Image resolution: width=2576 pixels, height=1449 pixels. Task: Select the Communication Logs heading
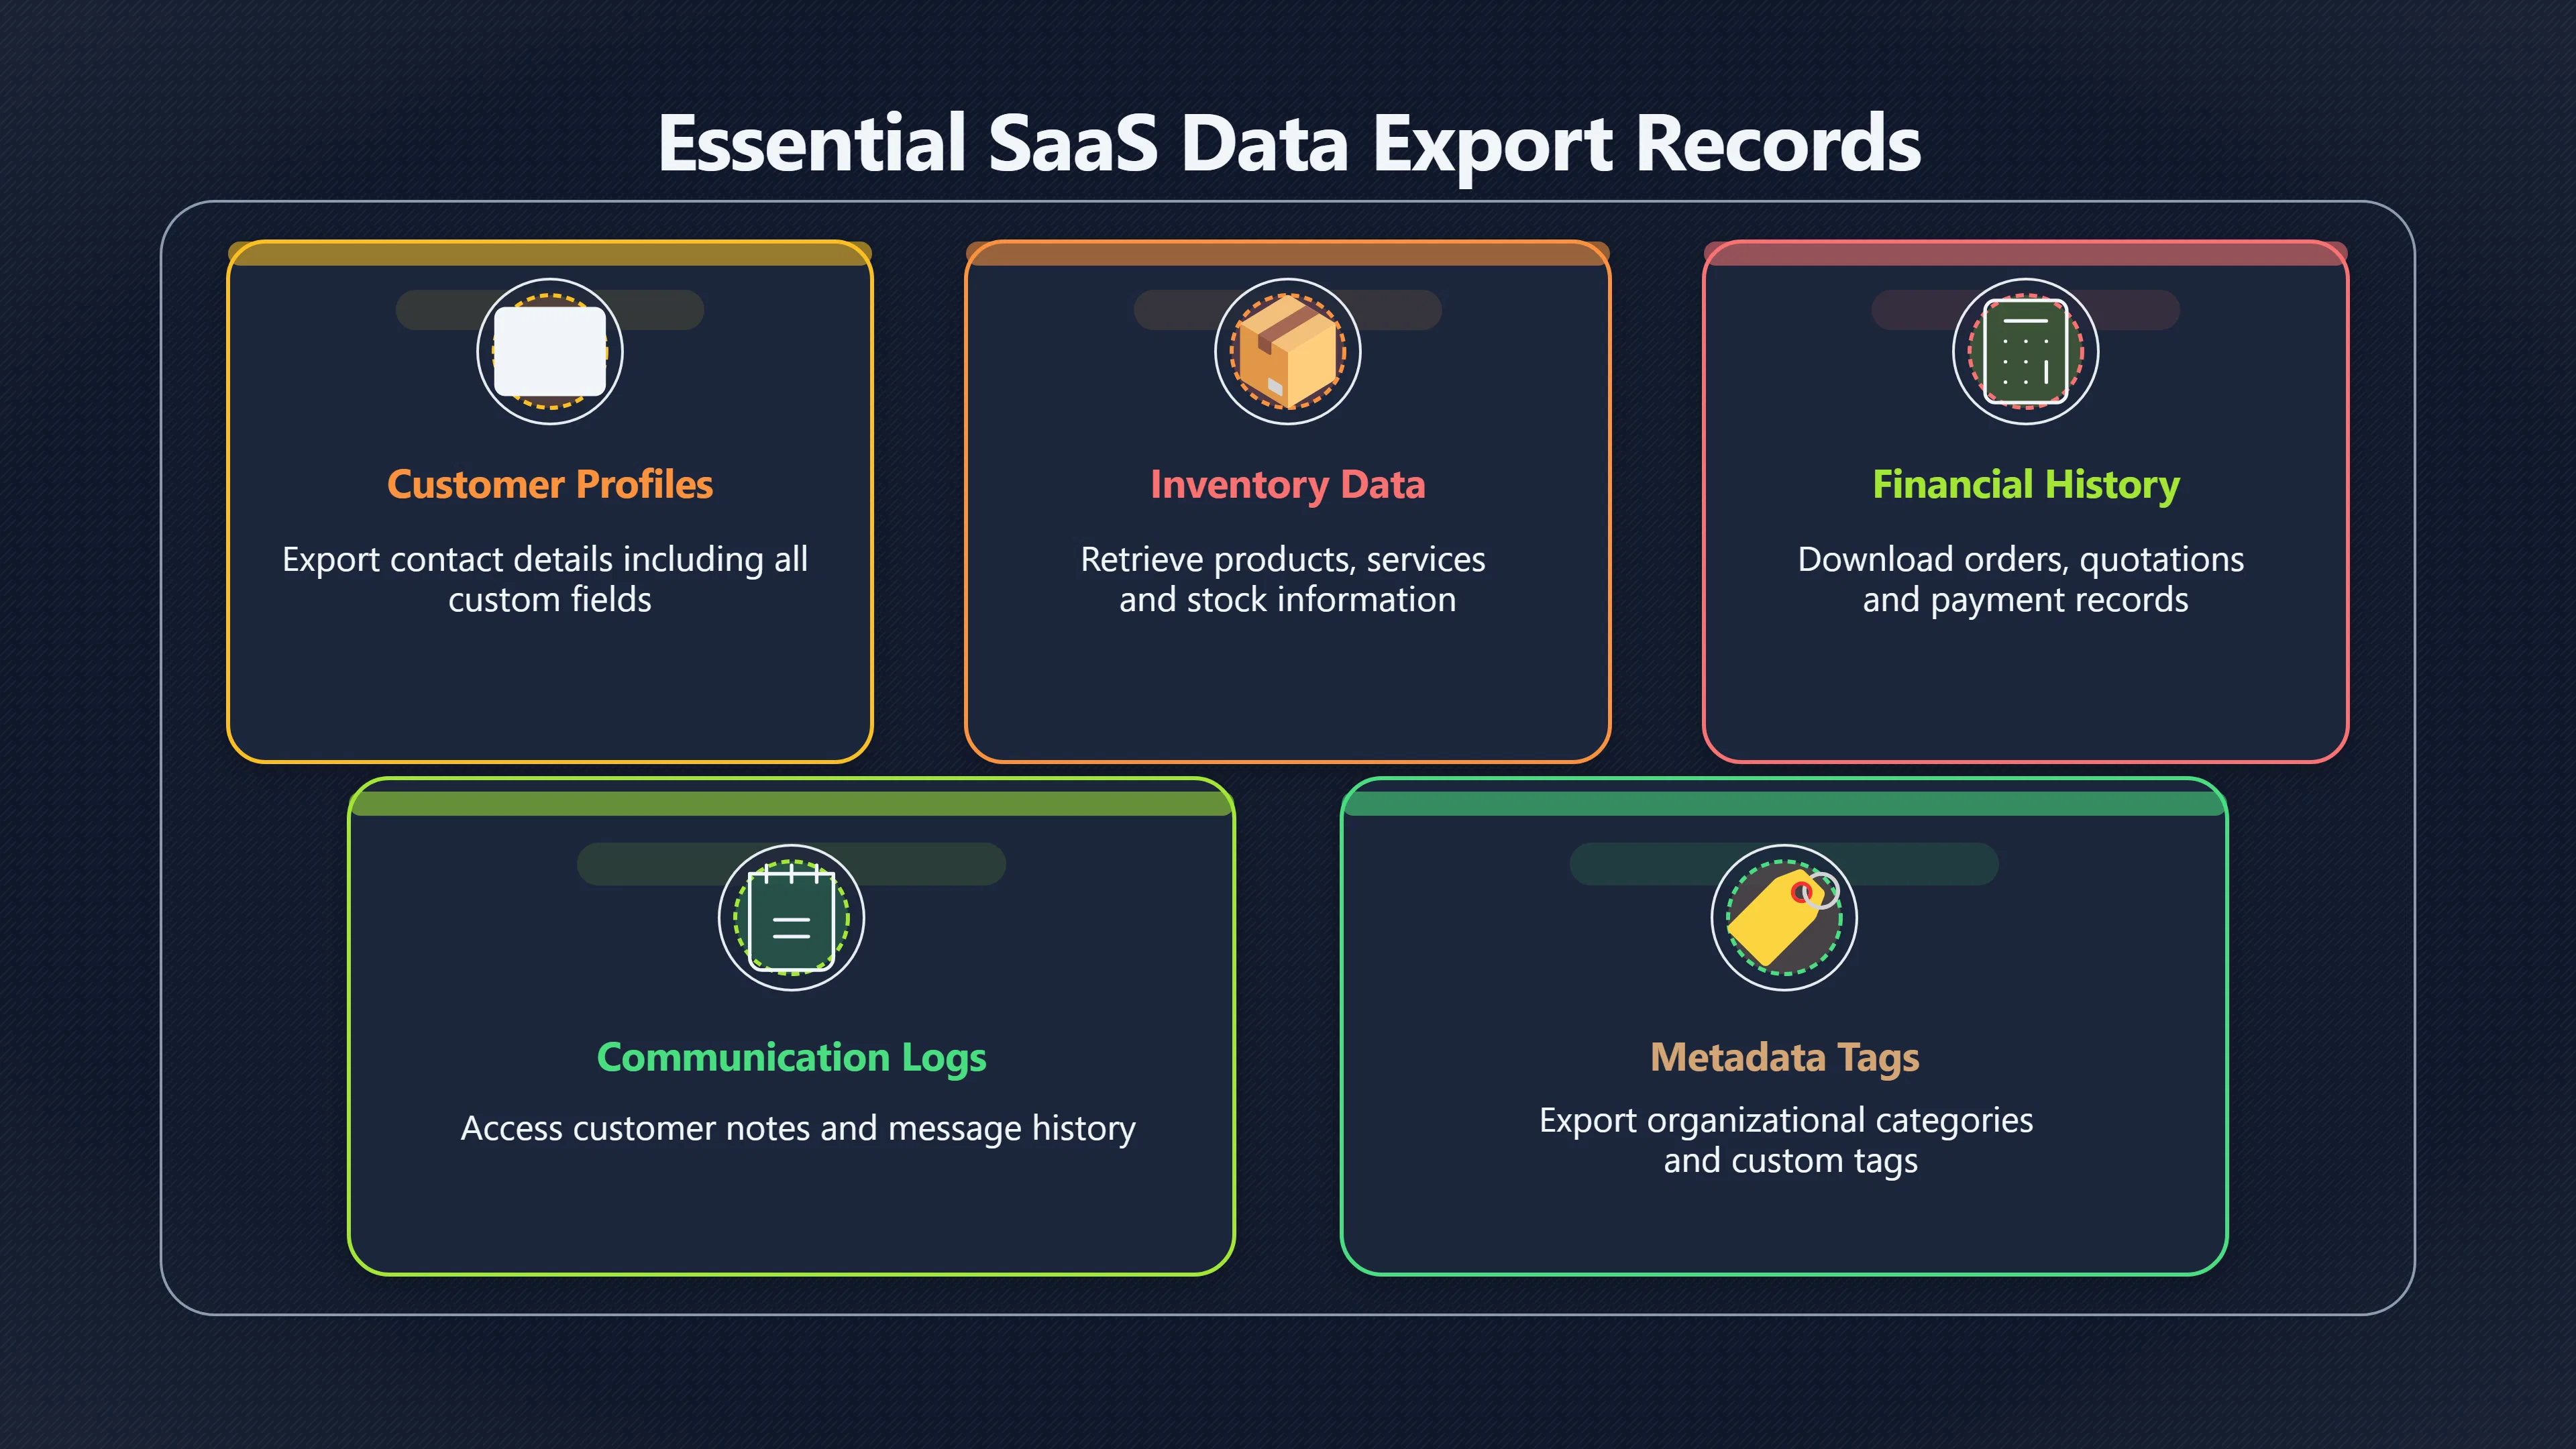tap(791, 1058)
